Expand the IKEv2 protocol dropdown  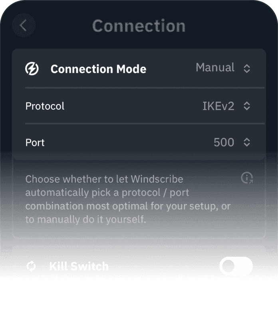click(218, 106)
